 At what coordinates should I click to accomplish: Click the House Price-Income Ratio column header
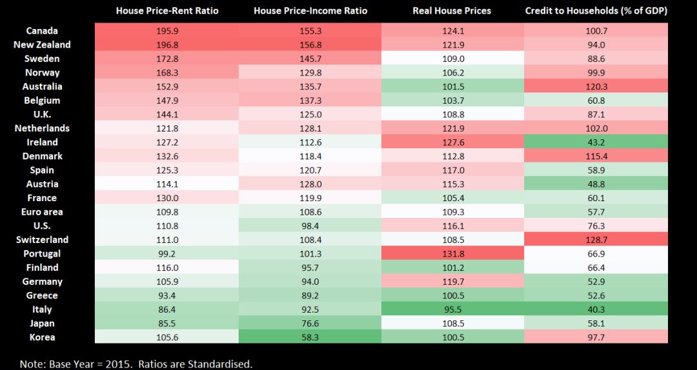click(310, 11)
